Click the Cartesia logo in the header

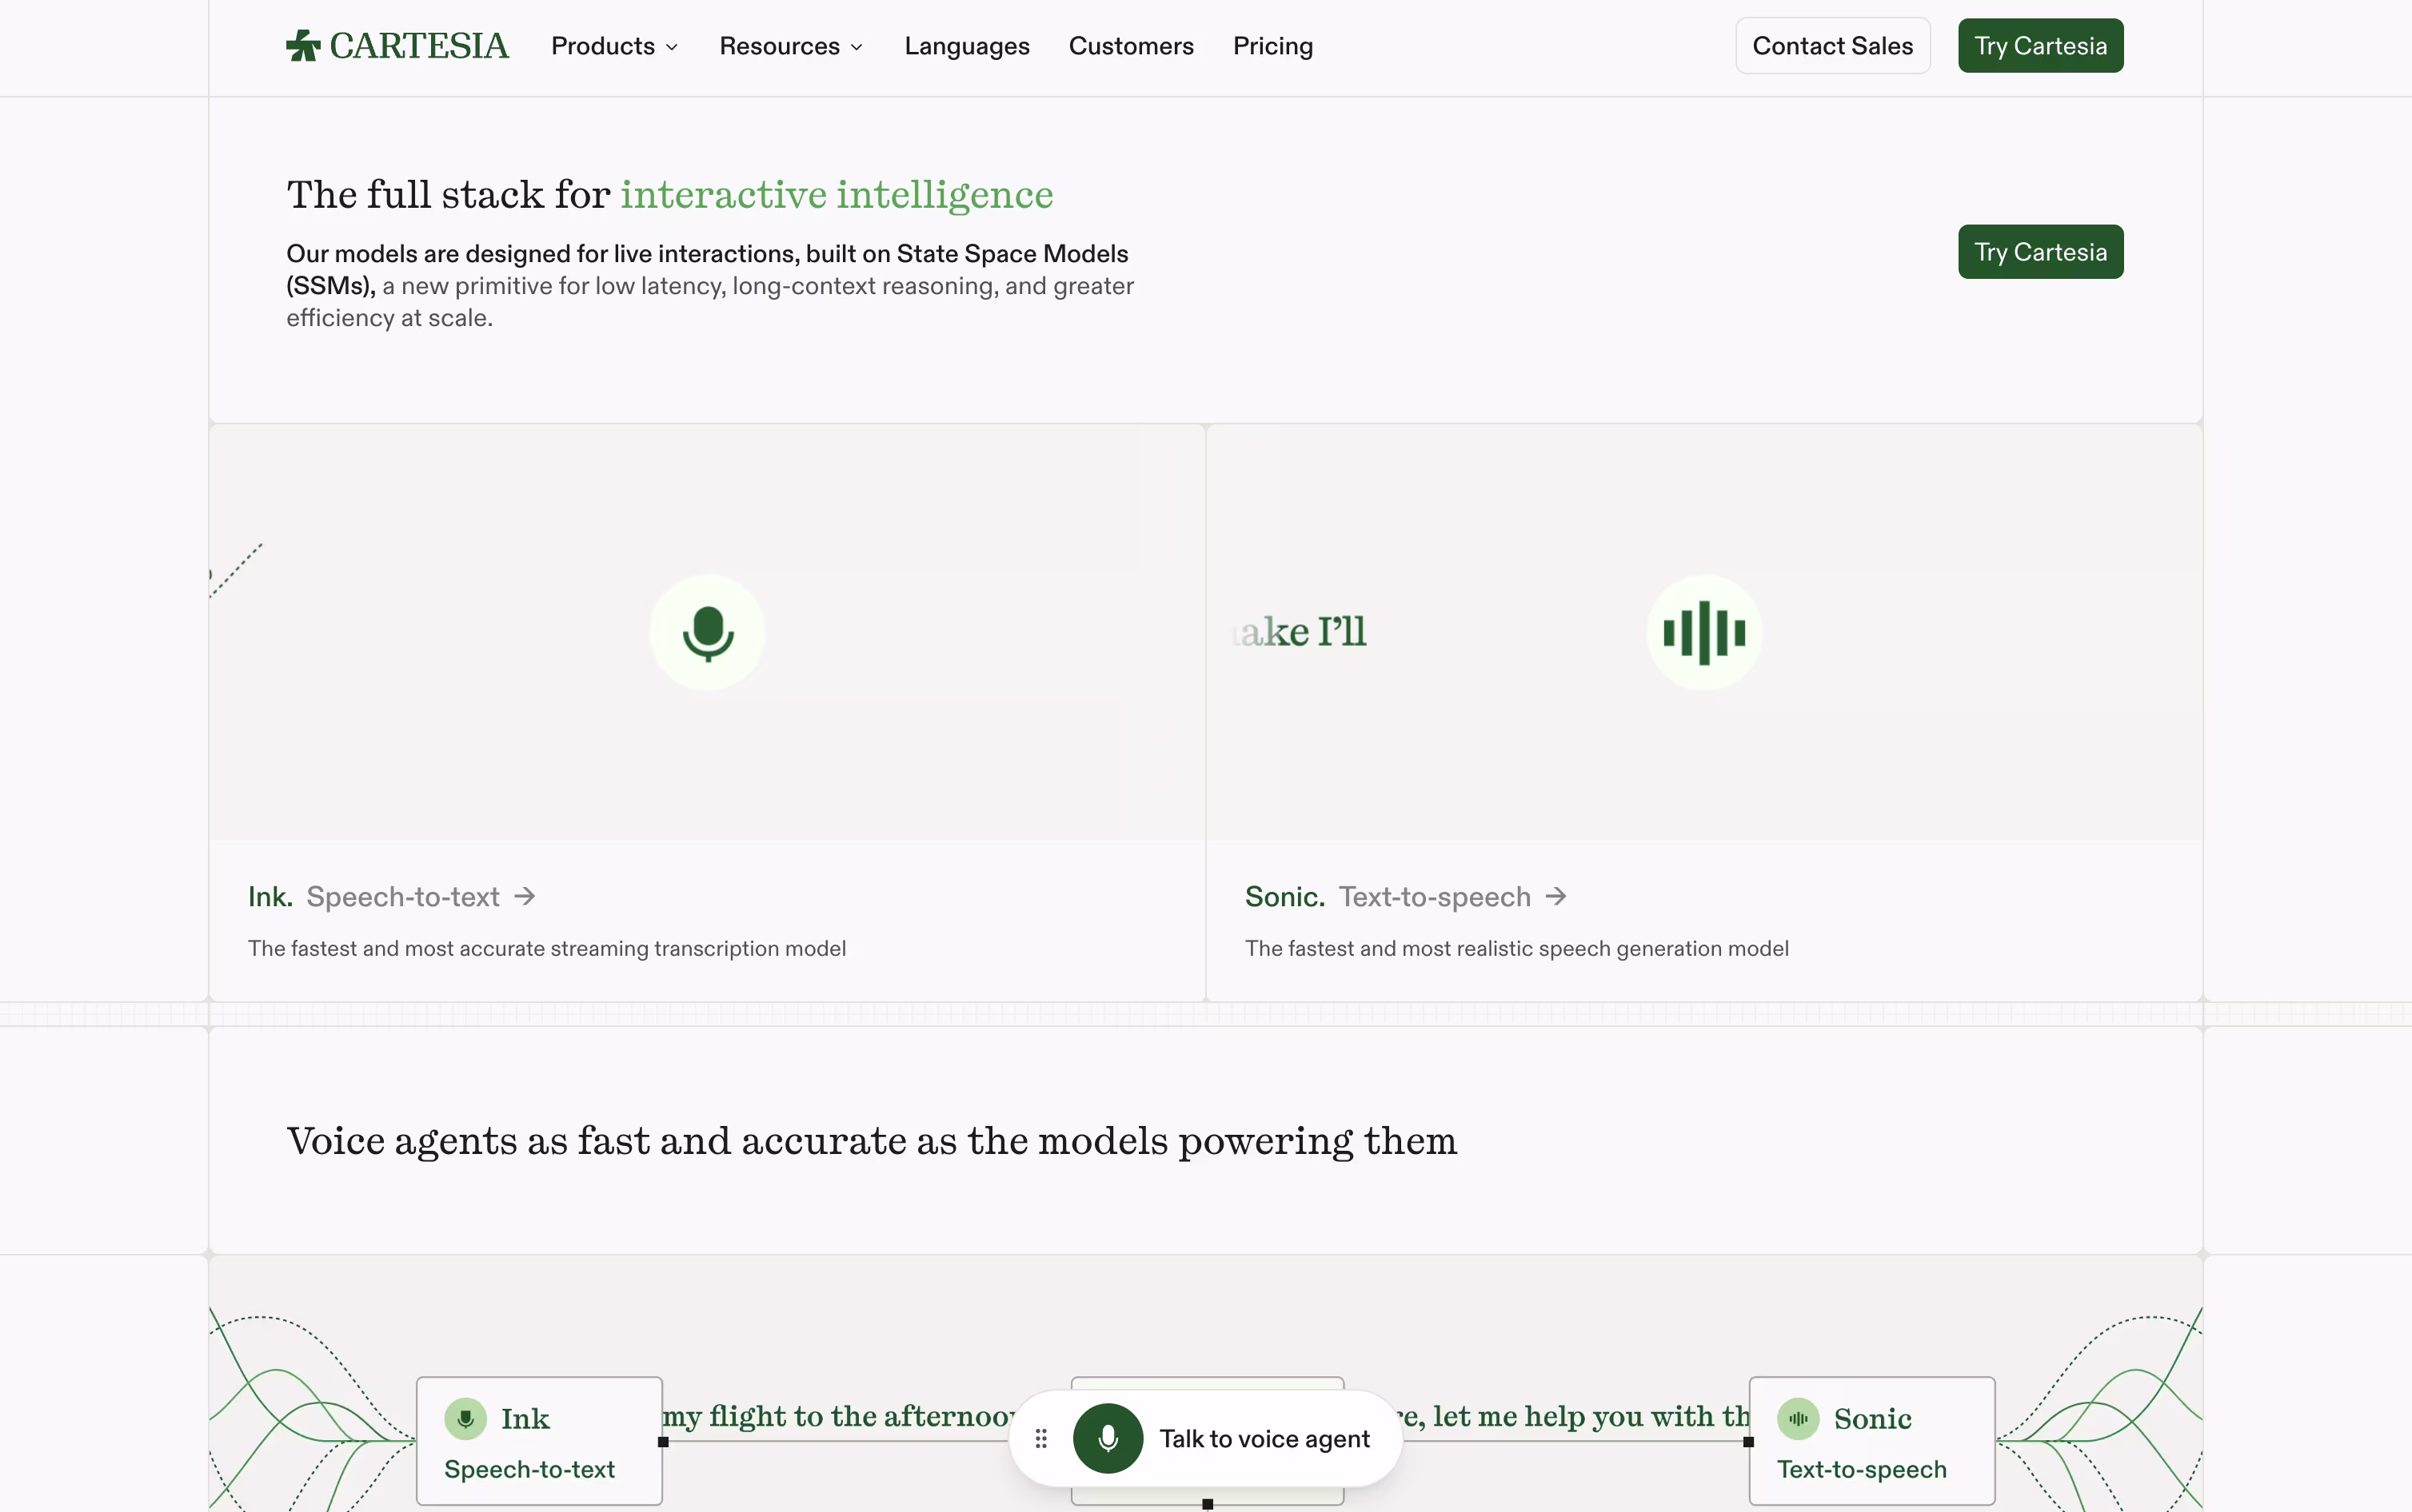[397, 46]
